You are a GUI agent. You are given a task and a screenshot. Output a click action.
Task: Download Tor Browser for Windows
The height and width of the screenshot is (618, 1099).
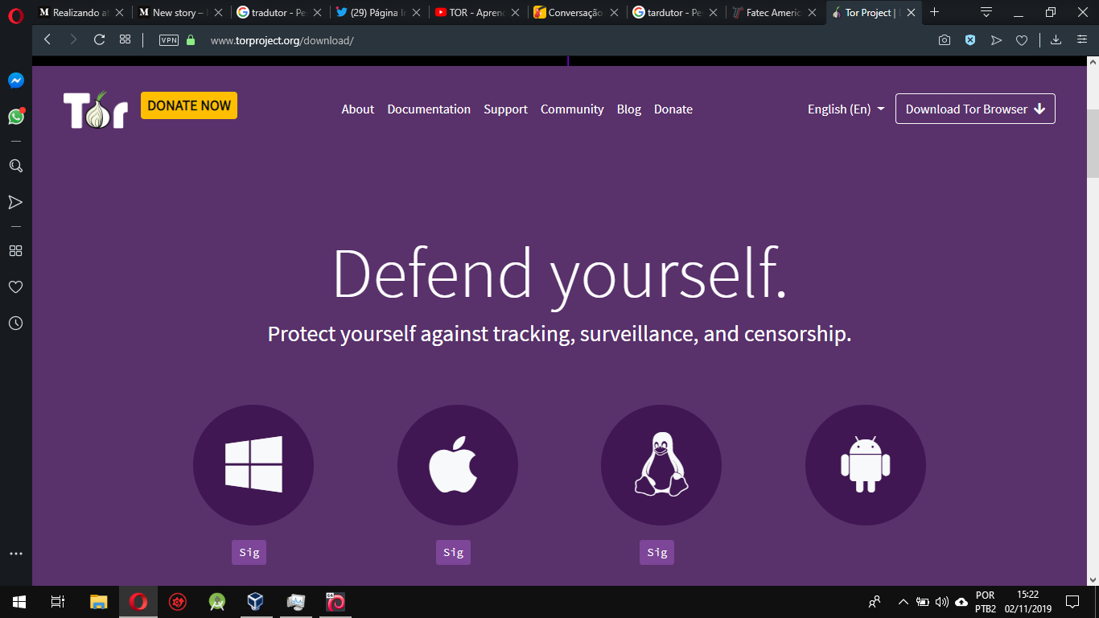click(x=253, y=465)
